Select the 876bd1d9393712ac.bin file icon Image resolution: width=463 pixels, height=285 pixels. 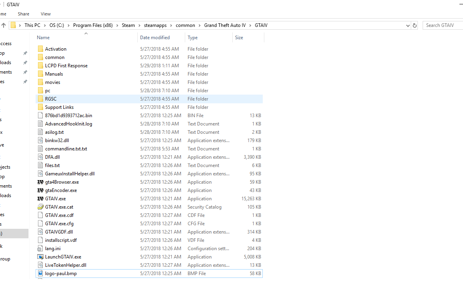[40, 116]
